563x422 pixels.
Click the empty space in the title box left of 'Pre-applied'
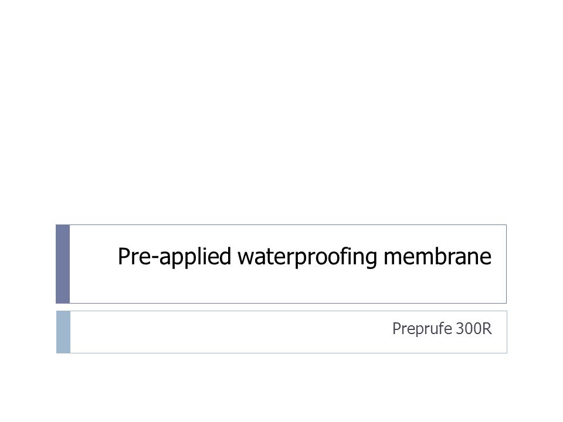point(93,257)
